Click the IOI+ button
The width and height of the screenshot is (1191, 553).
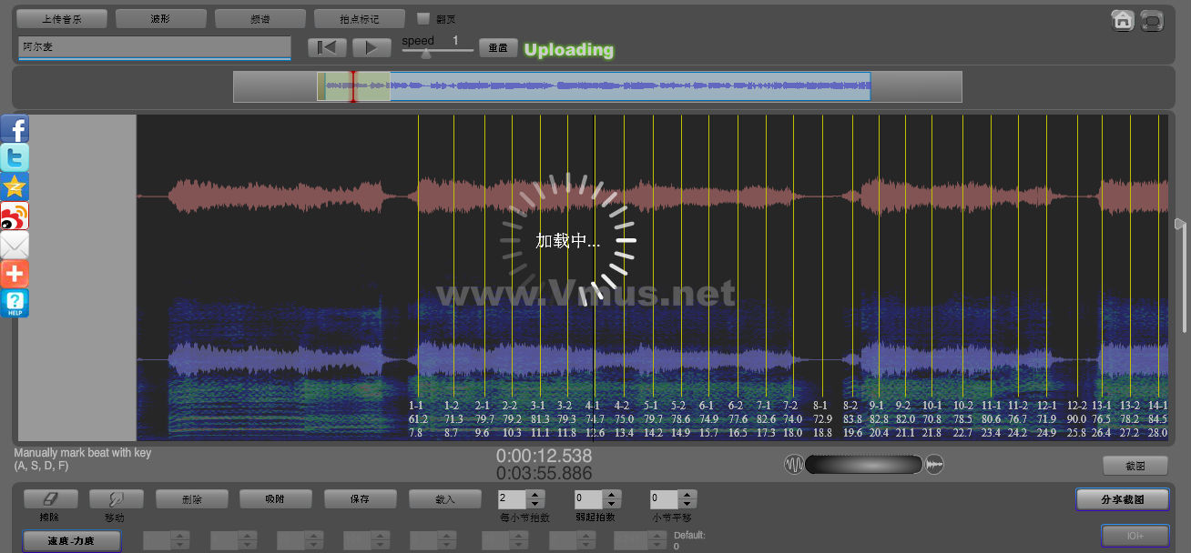pos(1135,537)
